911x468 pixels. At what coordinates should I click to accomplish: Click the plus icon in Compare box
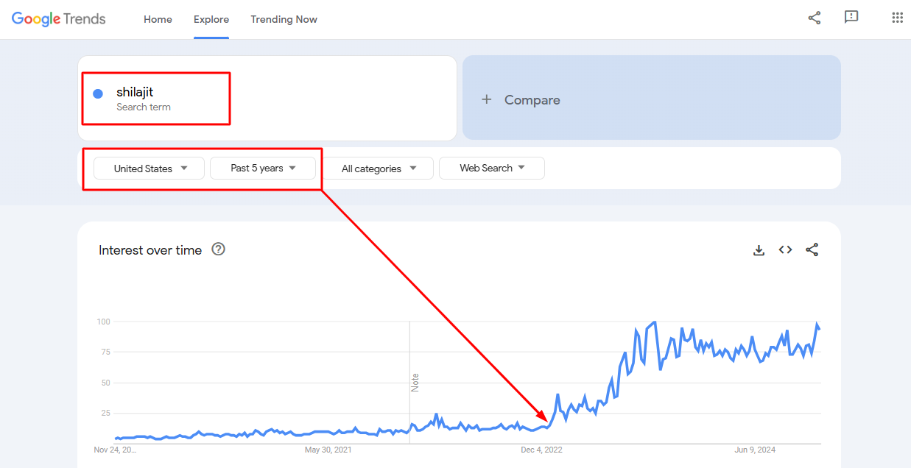tap(486, 99)
